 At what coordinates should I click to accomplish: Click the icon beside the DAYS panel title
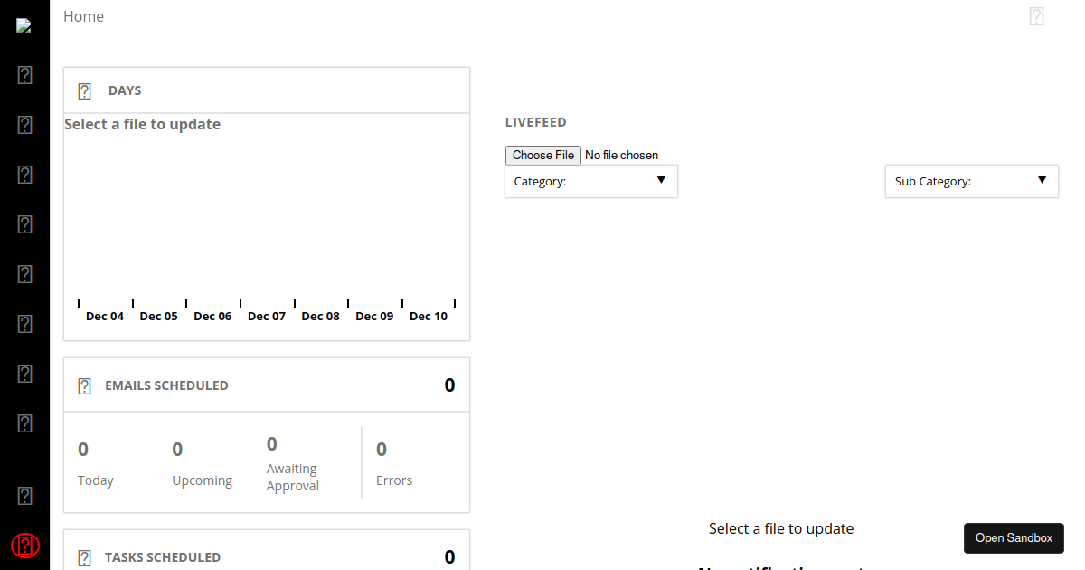click(x=84, y=90)
